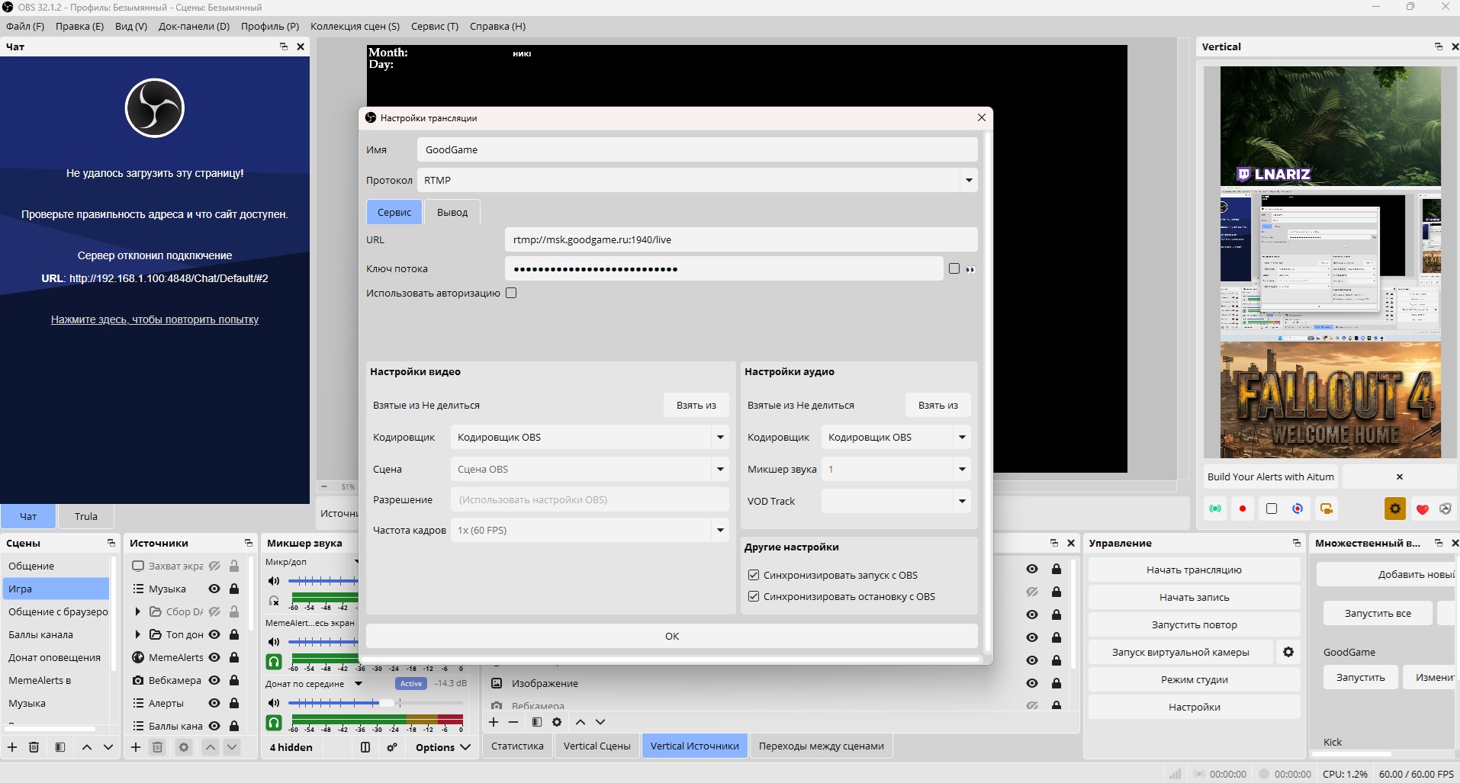Toggle monitoring headphone icon for Микр/доп
Viewport: 1460px width, 783px height.
coord(274,601)
